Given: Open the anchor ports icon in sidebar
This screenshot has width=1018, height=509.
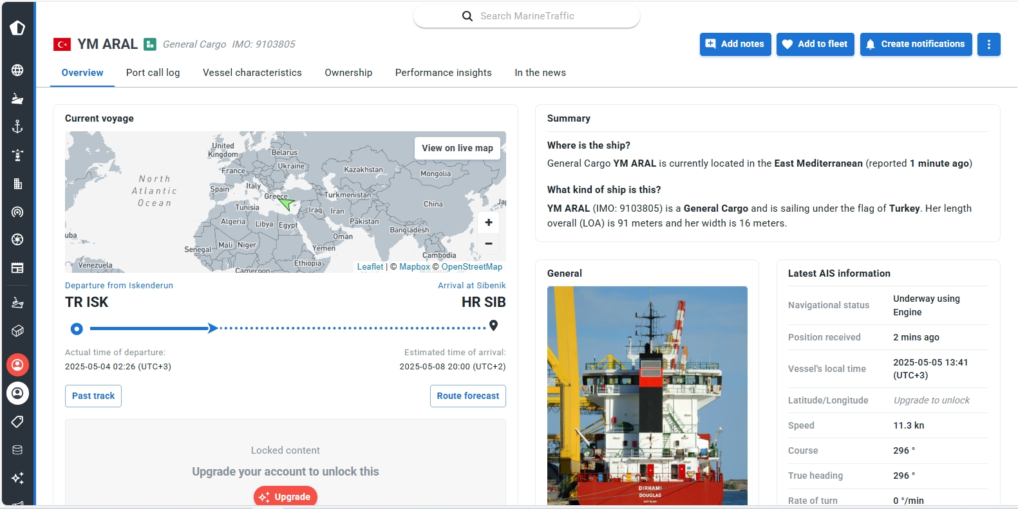Looking at the screenshot, I should [x=17, y=126].
